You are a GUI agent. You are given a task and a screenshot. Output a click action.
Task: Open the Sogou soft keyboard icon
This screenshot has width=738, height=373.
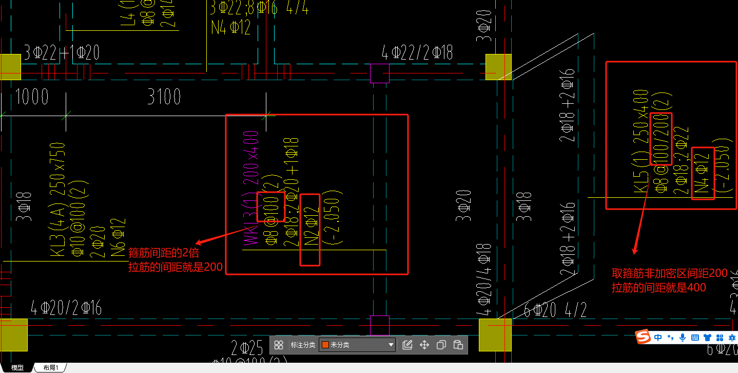click(695, 338)
